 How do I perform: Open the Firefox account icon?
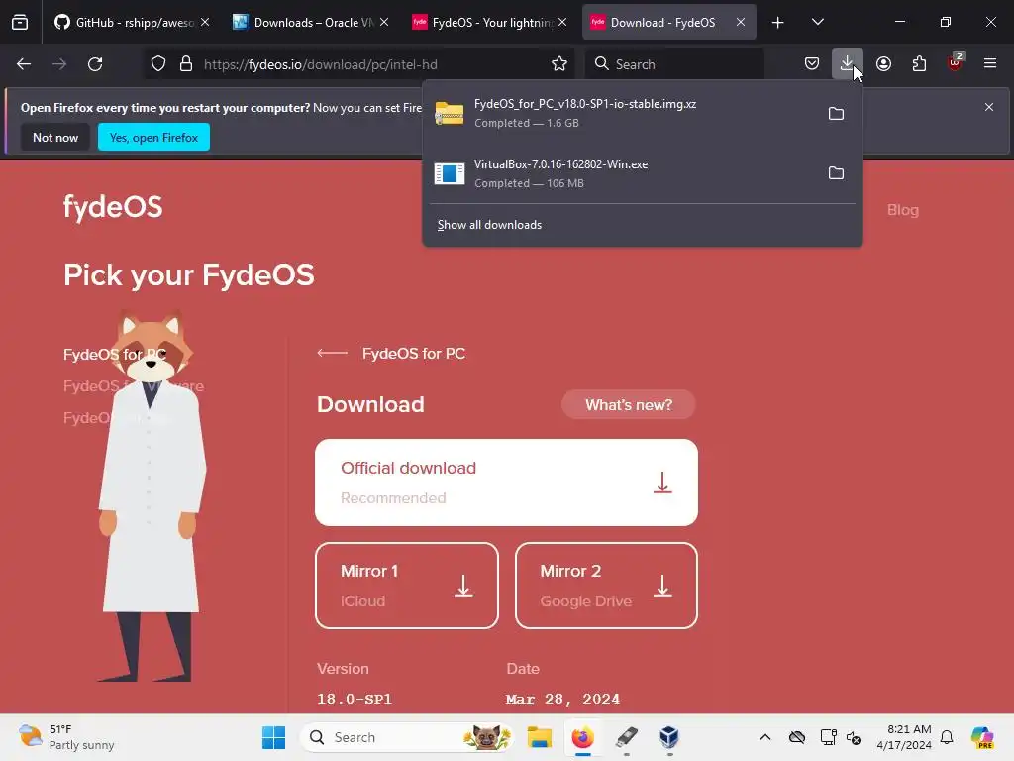pos(883,64)
